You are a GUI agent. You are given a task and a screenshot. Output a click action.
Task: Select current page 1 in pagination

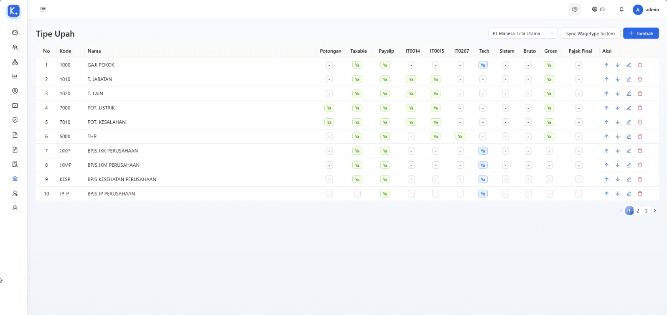629,211
